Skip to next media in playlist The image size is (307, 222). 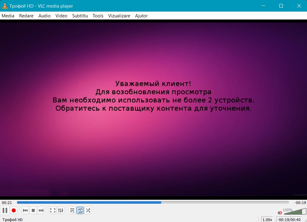41,210
